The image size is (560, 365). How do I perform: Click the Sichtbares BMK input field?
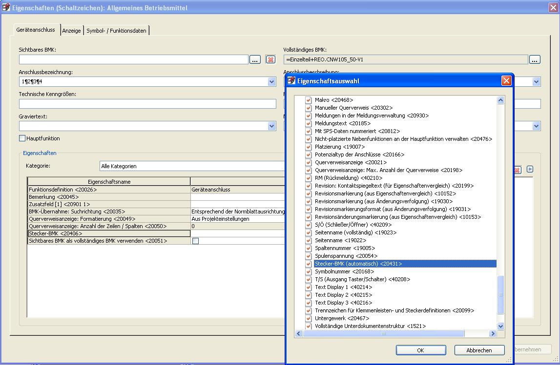[x=134, y=59]
